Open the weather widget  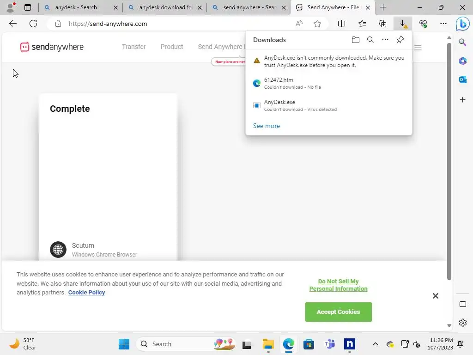pos(23,344)
